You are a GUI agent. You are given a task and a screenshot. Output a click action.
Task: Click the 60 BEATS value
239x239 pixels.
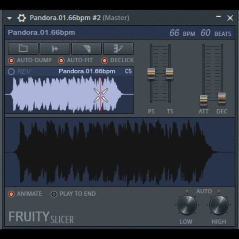click(205, 33)
